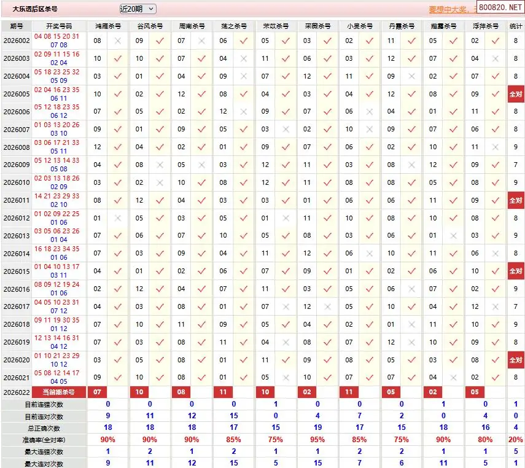The image size is (525, 468).
Task: Click the cross mark for 蓬之 in row 2026003
Action: pos(244,58)
